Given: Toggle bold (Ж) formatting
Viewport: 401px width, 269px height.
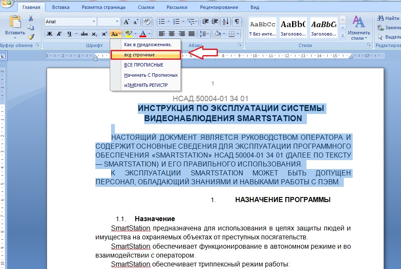Looking at the screenshot, I should [x=50, y=34].
